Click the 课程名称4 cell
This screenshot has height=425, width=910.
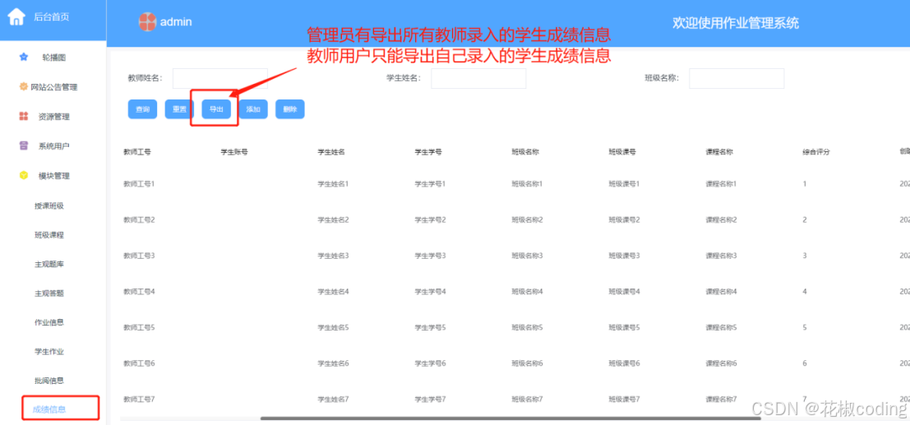[x=721, y=292]
